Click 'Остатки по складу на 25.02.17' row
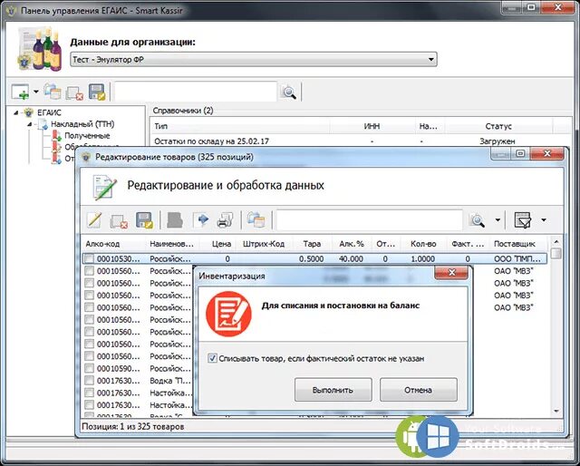 pos(361,141)
